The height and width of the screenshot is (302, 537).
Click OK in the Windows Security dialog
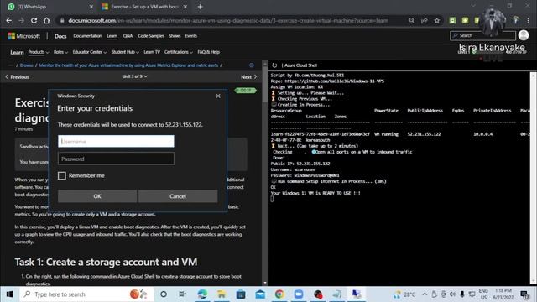click(x=97, y=196)
